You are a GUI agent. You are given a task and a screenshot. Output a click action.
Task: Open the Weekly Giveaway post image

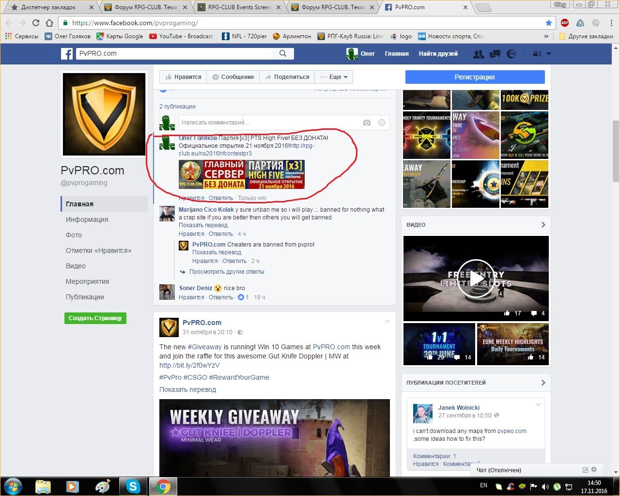coord(275,437)
